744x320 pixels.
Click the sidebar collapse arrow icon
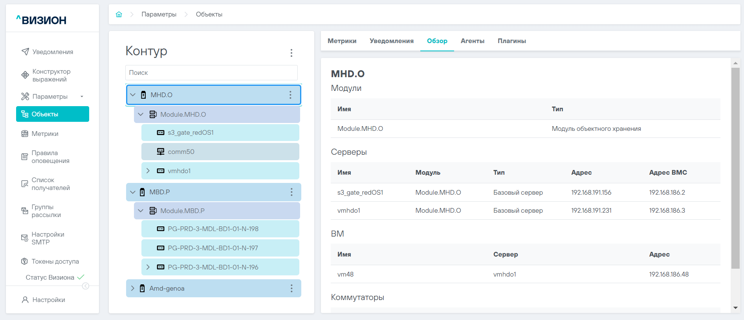(x=85, y=286)
